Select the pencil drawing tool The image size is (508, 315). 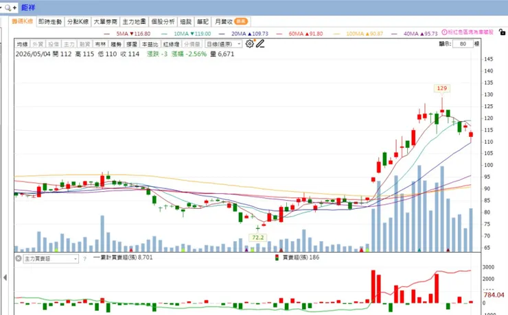[x=260, y=44]
